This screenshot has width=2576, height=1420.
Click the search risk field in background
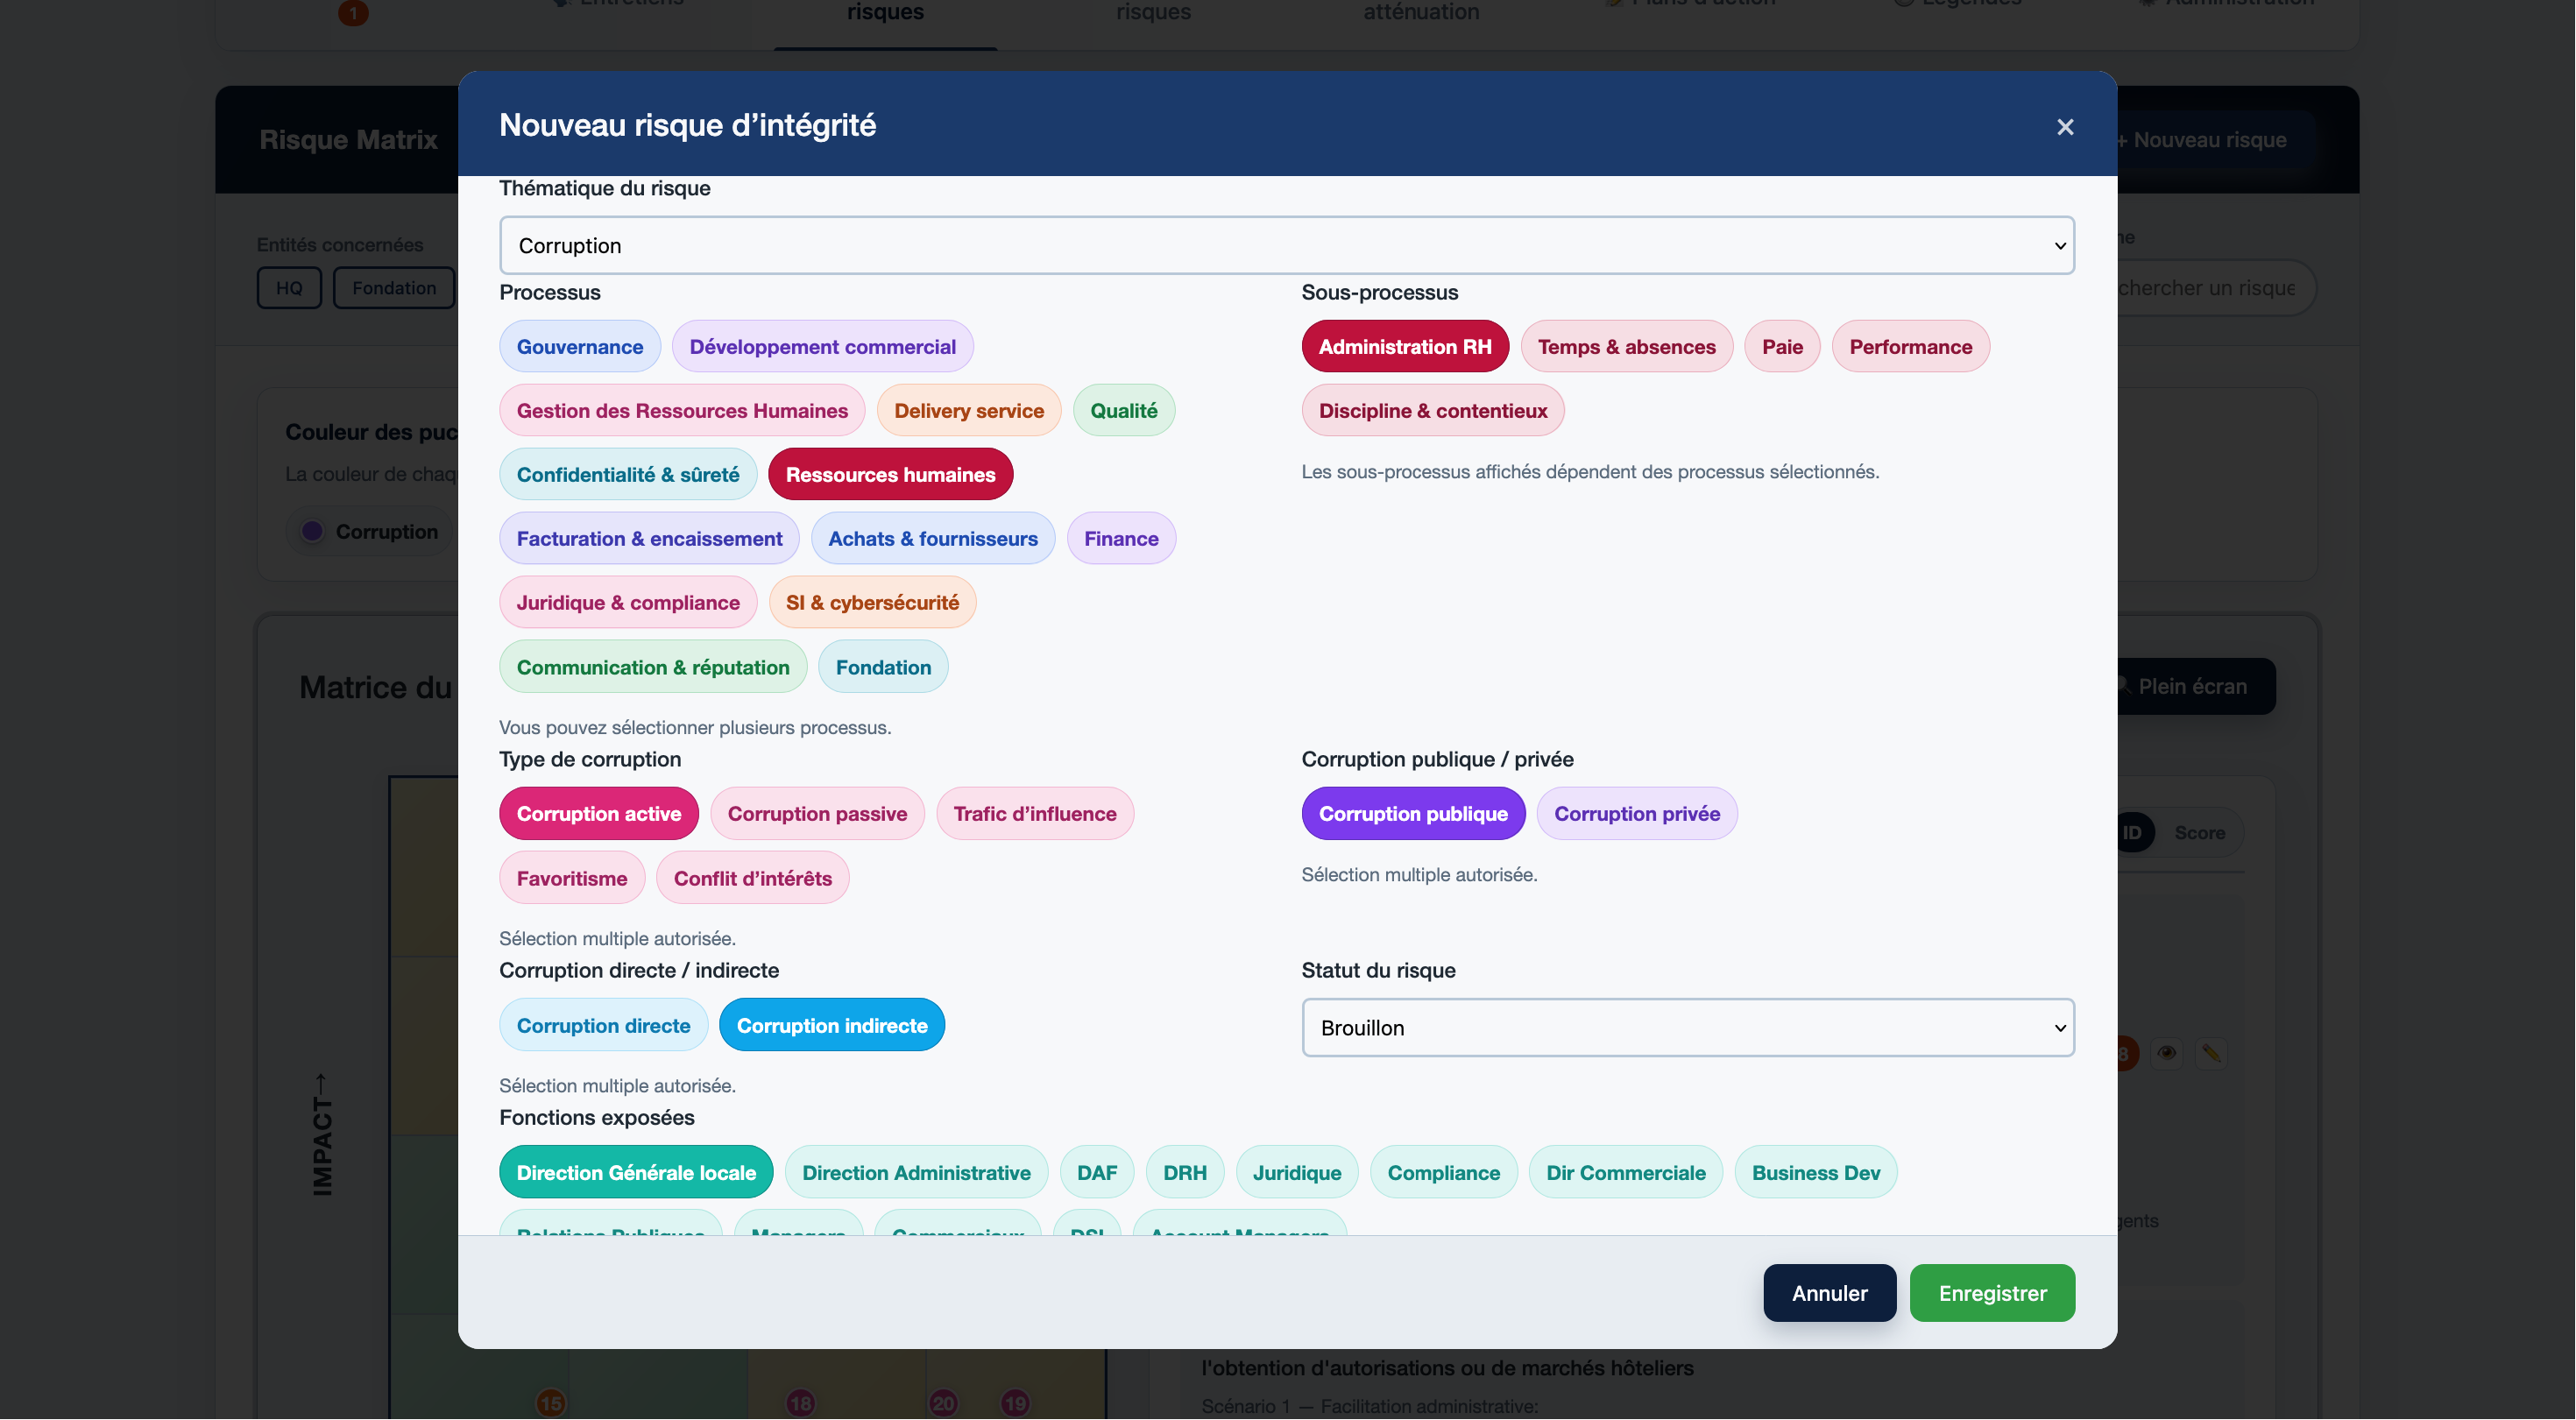point(2215,288)
